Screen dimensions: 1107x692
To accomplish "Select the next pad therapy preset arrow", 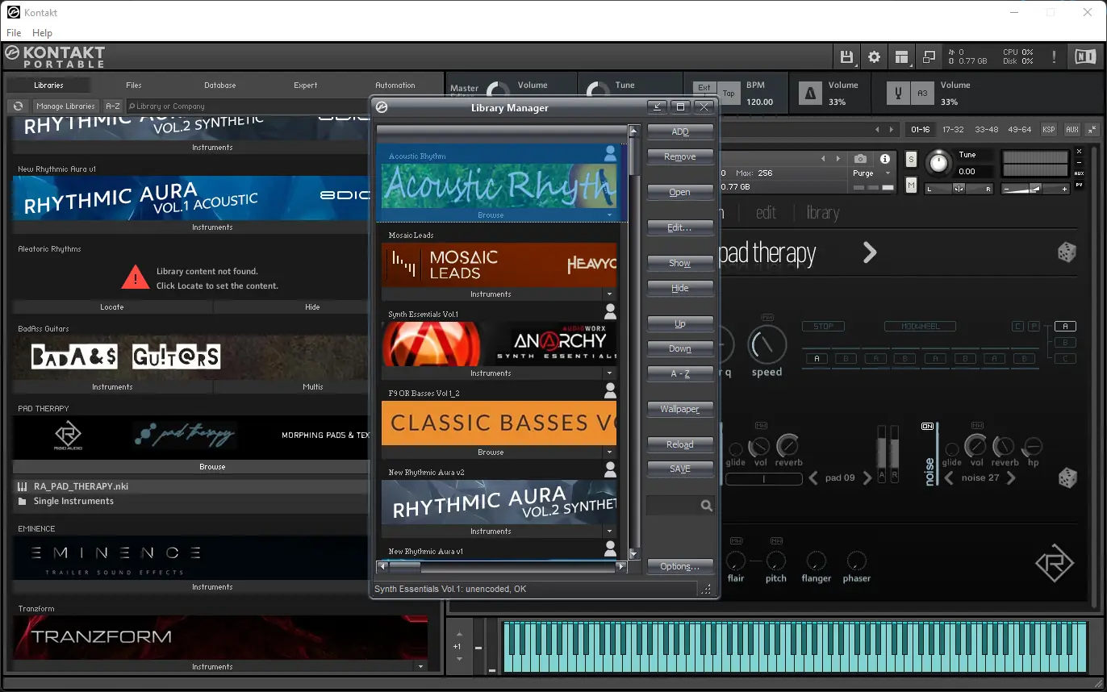I will point(869,253).
